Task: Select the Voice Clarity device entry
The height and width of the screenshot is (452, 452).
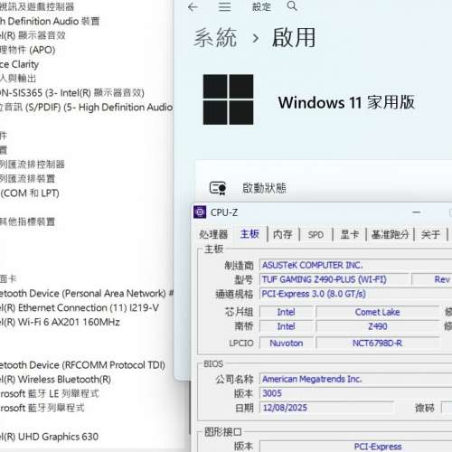Action: tap(20, 64)
